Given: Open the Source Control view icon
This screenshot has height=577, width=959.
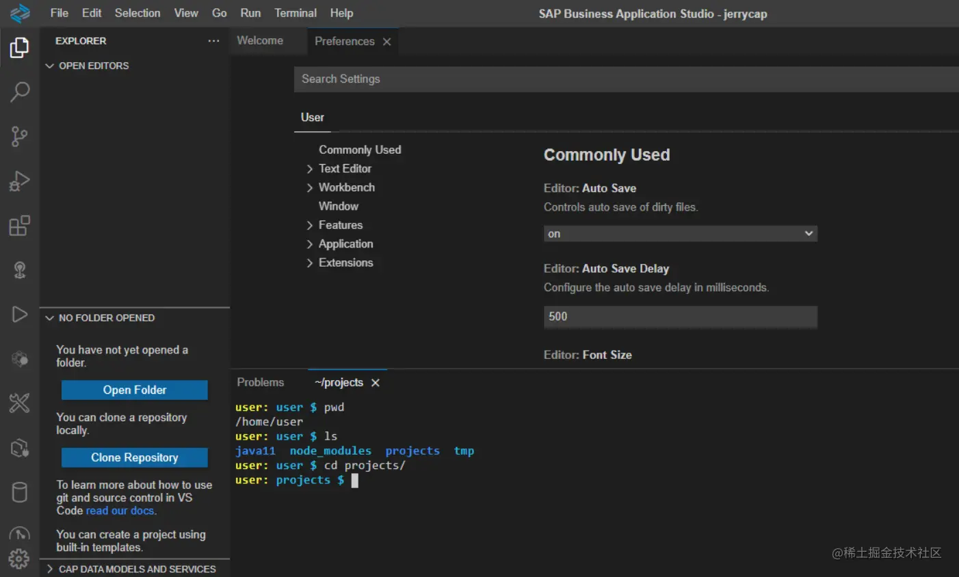Looking at the screenshot, I should click(x=19, y=136).
